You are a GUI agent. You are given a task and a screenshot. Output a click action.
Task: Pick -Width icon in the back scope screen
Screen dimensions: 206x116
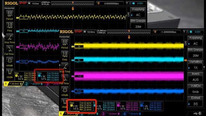[x=10, y=72]
